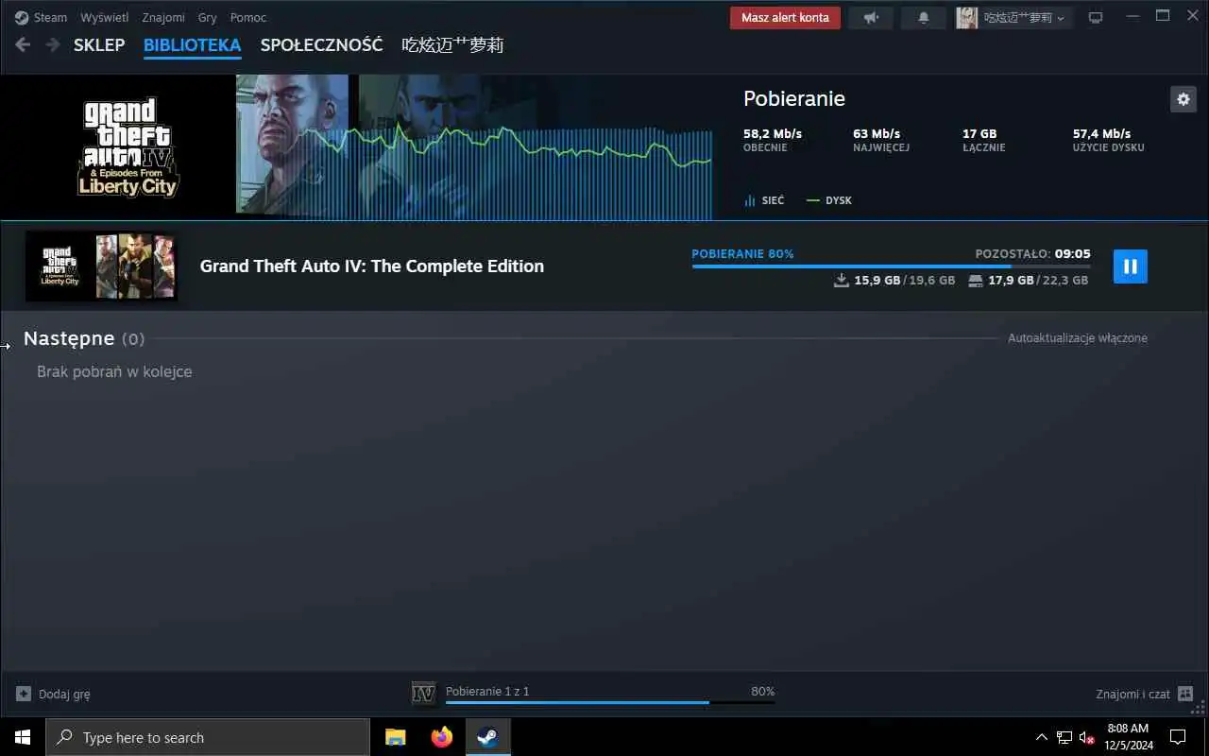This screenshot has height=756, width=1209.
Task: Click the GTA IV Liberty City banner logo
Action: 128,147
